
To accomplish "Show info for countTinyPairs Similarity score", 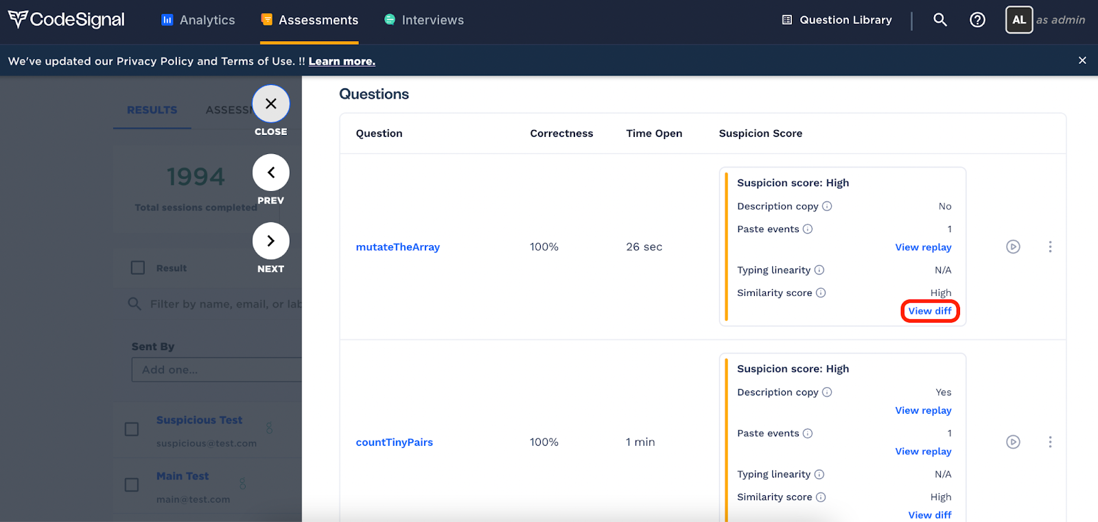I will coord(821,497).
